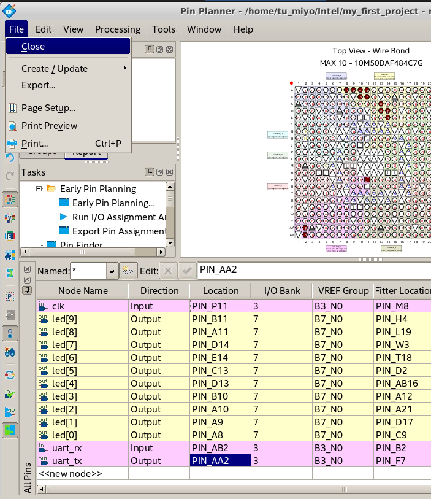This screenshot has height=499, width=431.
Task: Click the printer icon beside Print
Action: pyautogui.click(x=12, y=144)
